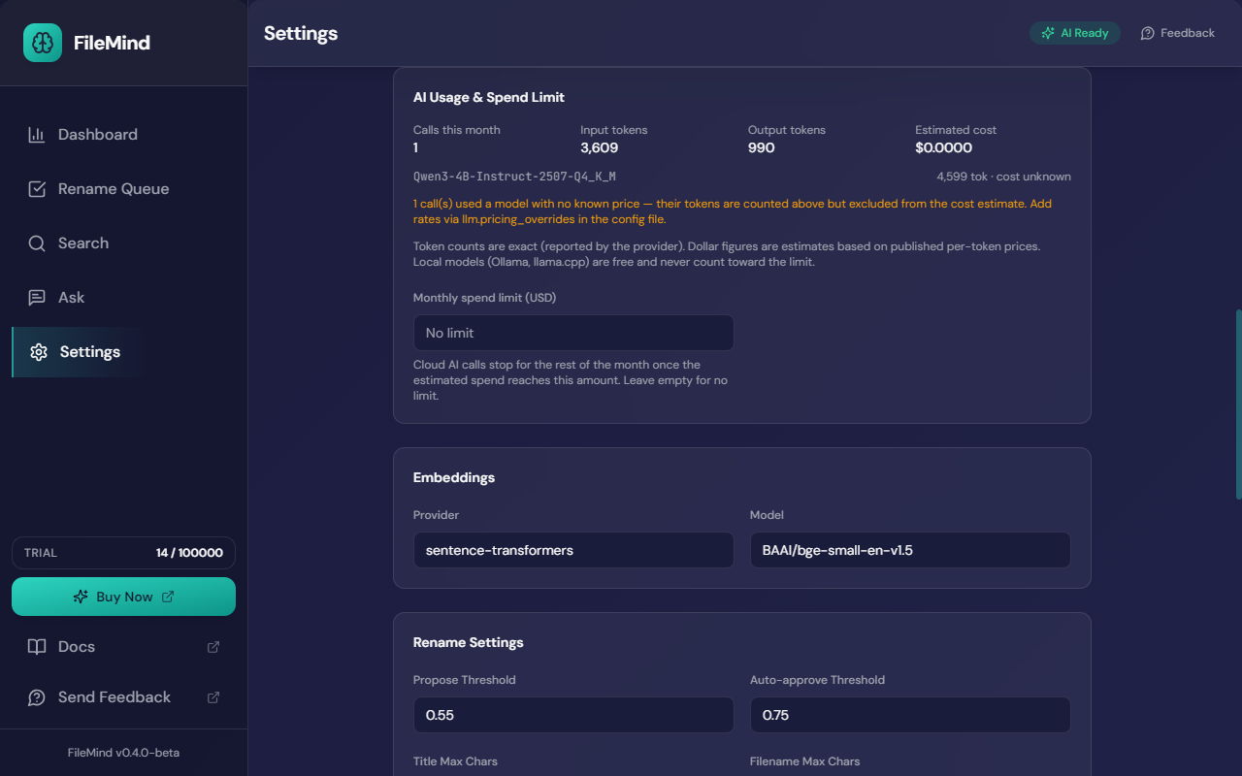Open the Search section
Screen dimensions: 1242x776
[x=123, y=243]
